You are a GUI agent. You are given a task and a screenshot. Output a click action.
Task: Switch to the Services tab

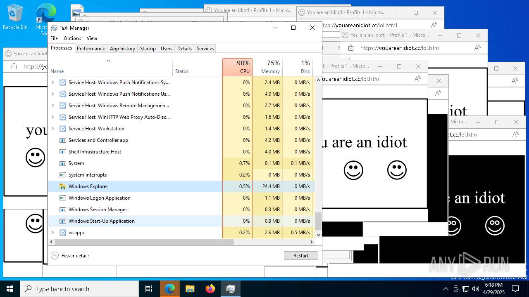(205, 49)
